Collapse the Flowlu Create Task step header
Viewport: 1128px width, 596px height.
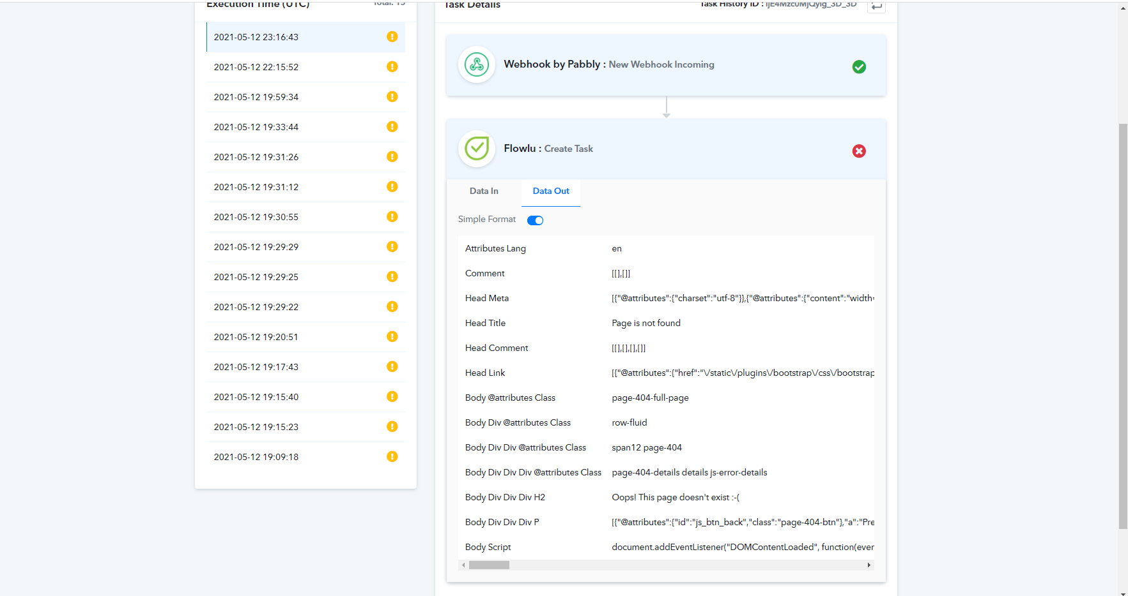point(666,149)
